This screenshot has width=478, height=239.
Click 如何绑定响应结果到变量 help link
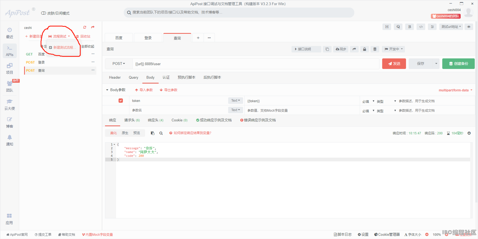190,133
